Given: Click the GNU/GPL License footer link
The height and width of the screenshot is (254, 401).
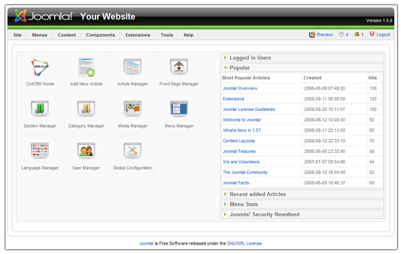Looking at the screenshot, I should point(244,243).
